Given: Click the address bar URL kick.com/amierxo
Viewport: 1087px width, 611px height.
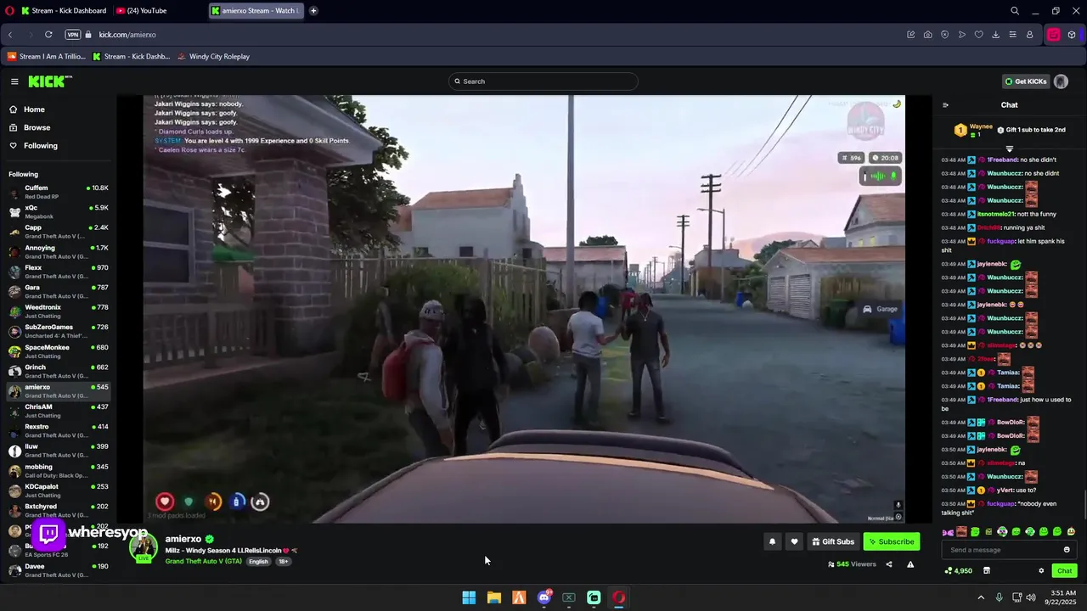Looking at the screenshot, I should click(127, 35).
